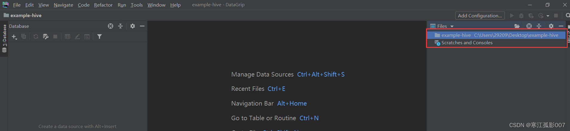Click the New data source plus icon
The width and height of the screenshot is (570, 131).
[x=14, y=36]
